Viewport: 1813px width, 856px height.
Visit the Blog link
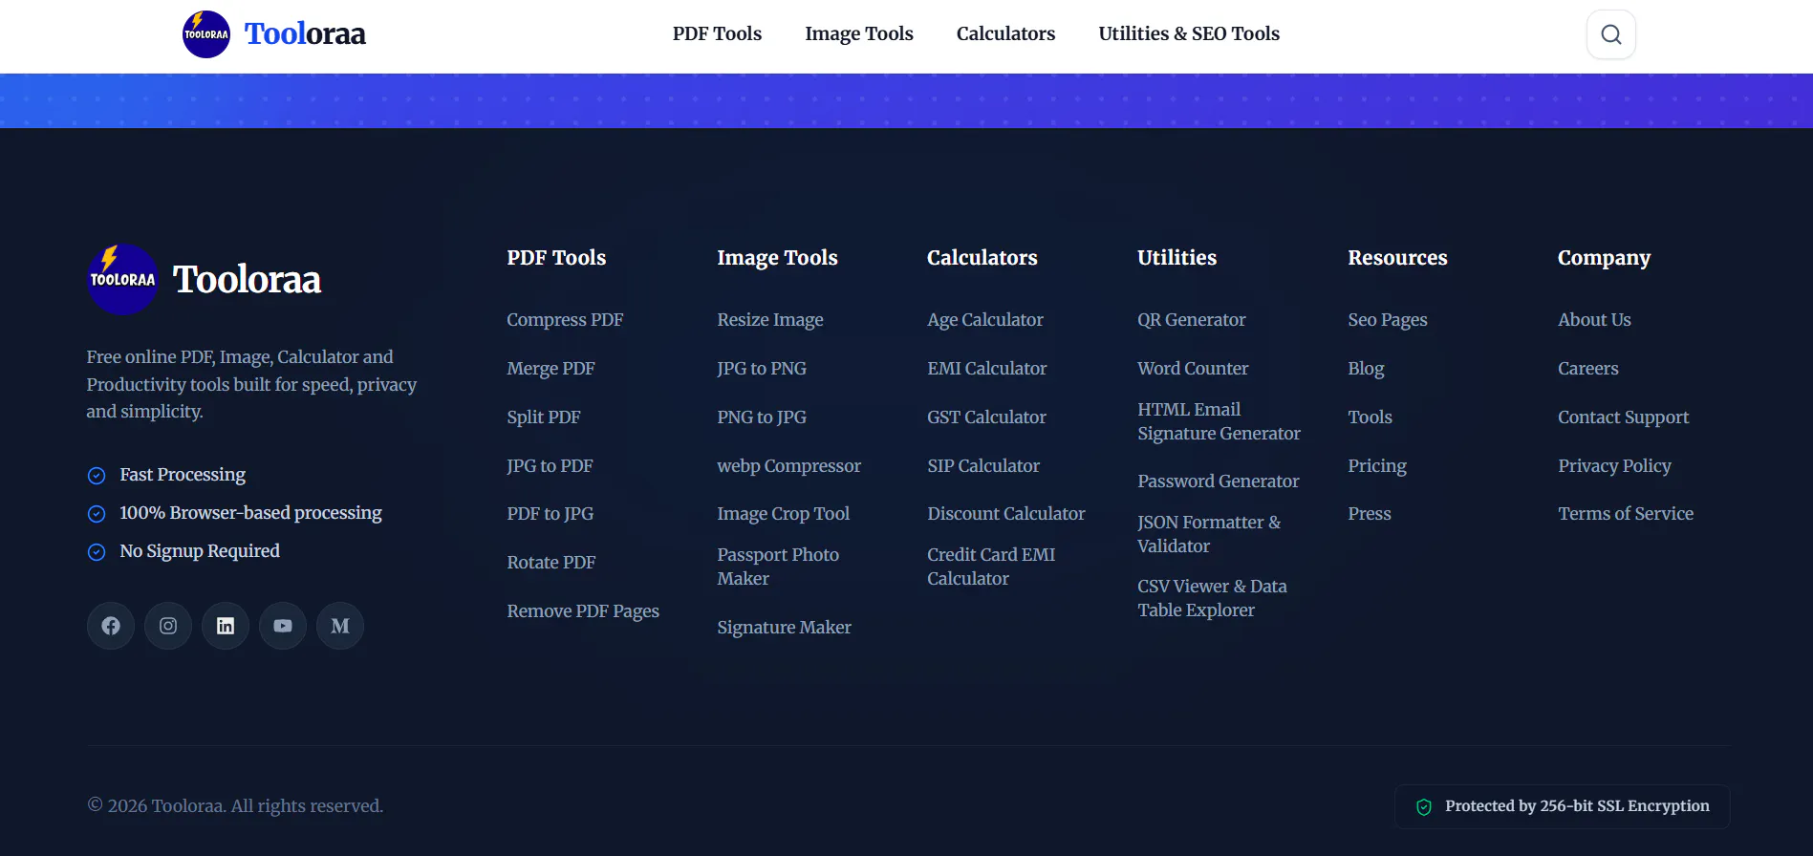coord(1366,369)
